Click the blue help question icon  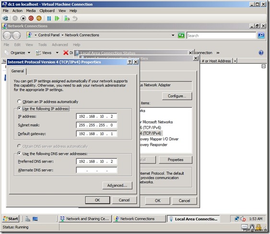tap(261, 53)
